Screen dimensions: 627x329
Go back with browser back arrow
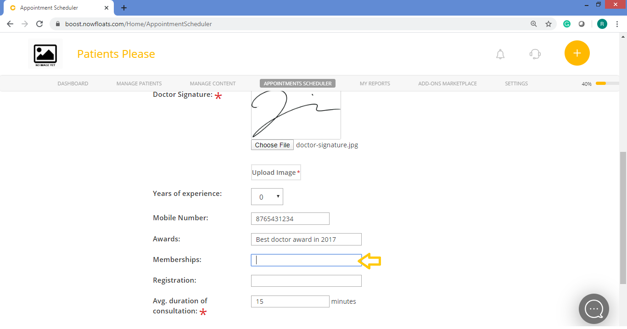click(x=10, y=24)
